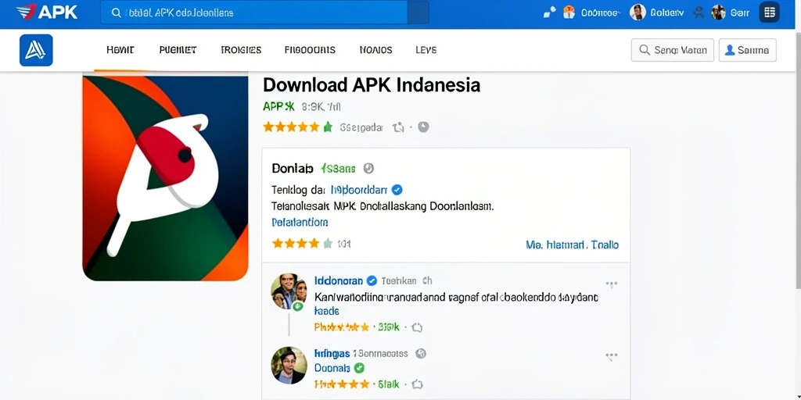The height and width of the screenshot is (400, 801).
Task: Click the gray circle icon next to '1Ssans'
Action: (369, 169)
